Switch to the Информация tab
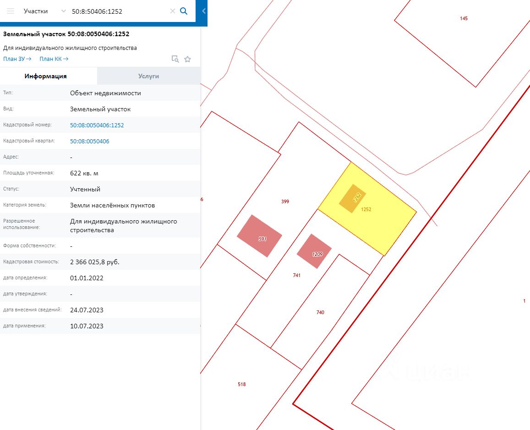 click(x=49, y=76)
